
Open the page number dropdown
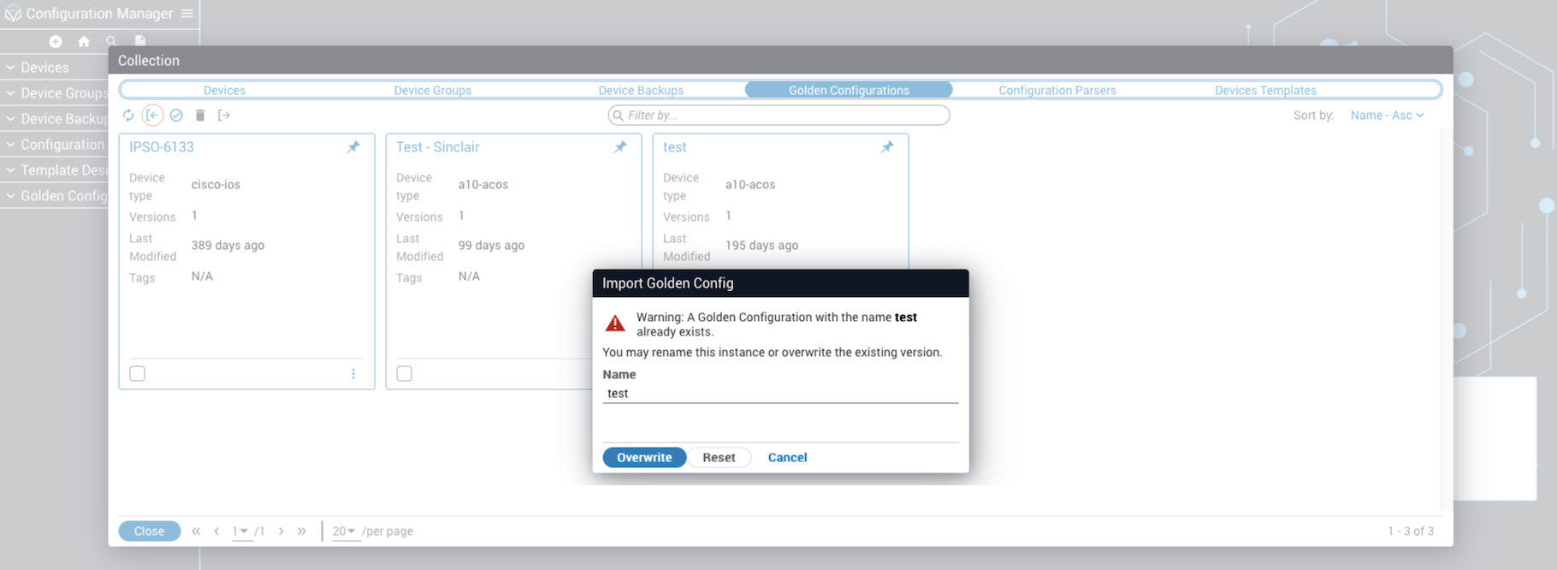(x=240, y=531)
